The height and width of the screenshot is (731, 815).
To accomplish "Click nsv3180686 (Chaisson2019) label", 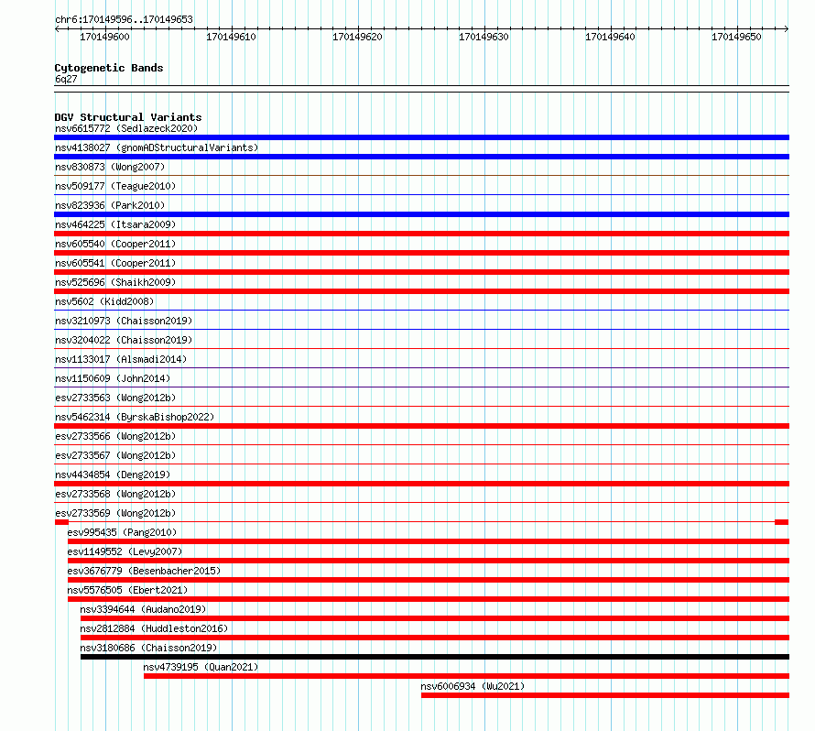I will [148, 648].
